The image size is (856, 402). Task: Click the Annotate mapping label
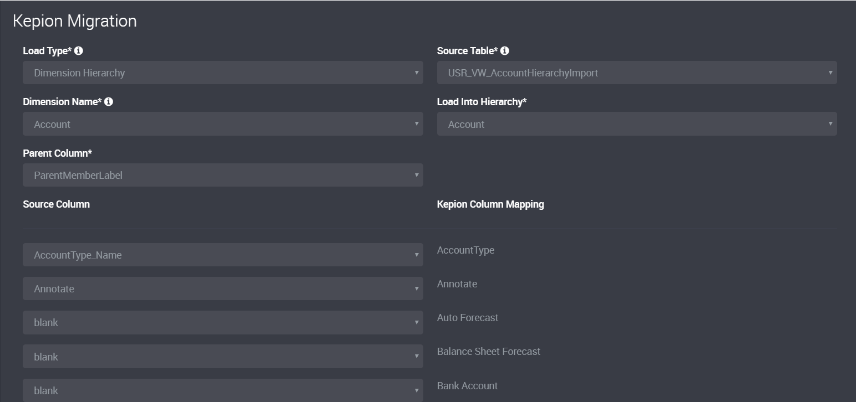pos(457,284)
